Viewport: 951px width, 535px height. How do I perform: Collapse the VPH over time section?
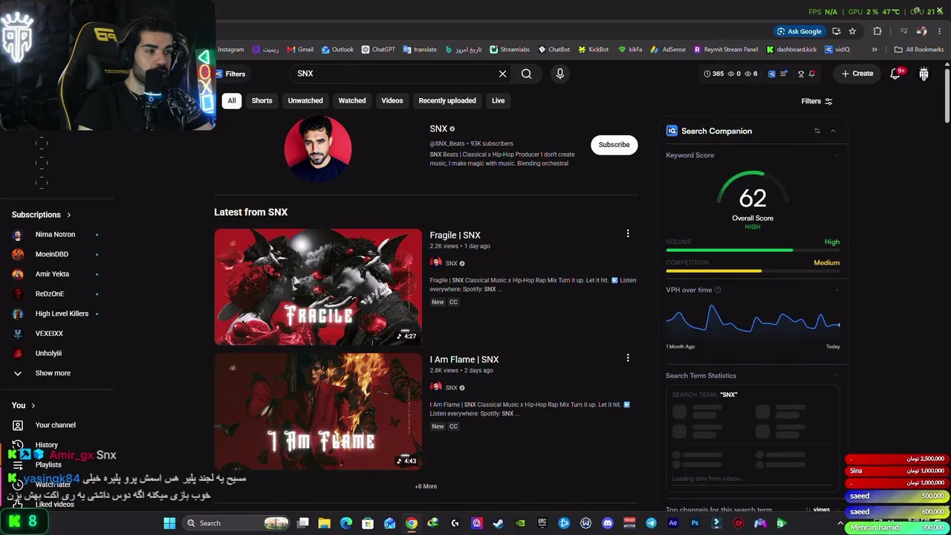[x=837, y=290]
